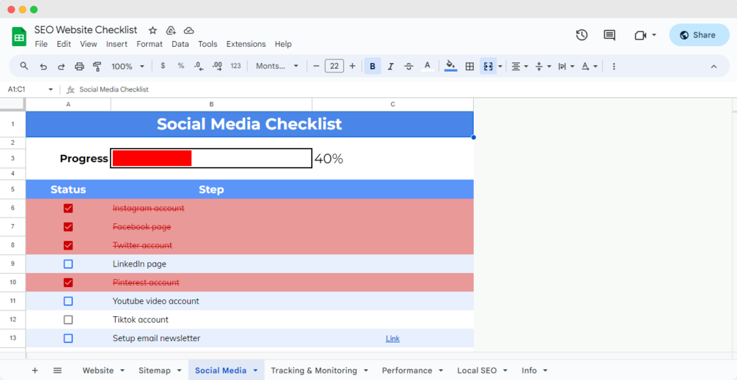Toggle bold formatting
The width and height of the screenshot is (737, 380).
point(373,66)
